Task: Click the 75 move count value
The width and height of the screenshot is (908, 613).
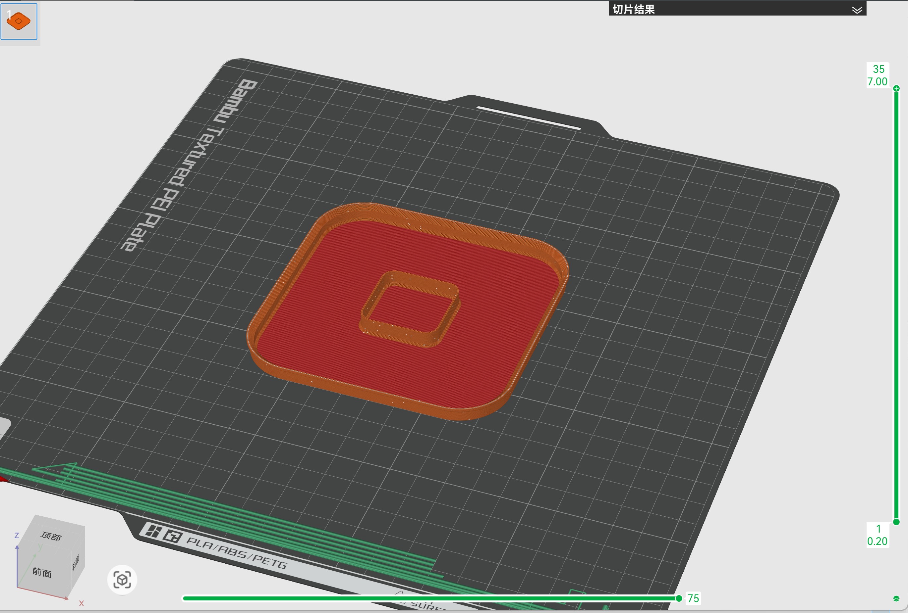Action: click(x=693, y=598)
